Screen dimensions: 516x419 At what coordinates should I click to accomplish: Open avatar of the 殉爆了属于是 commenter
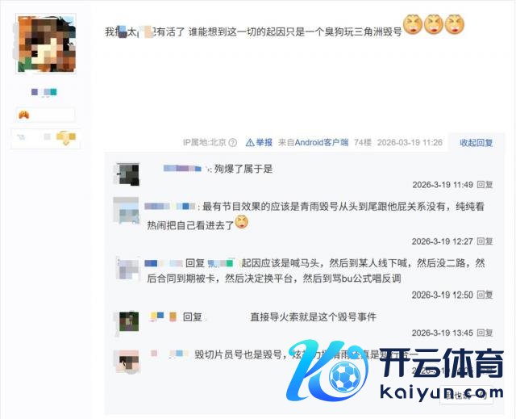[x=127, y=174]
